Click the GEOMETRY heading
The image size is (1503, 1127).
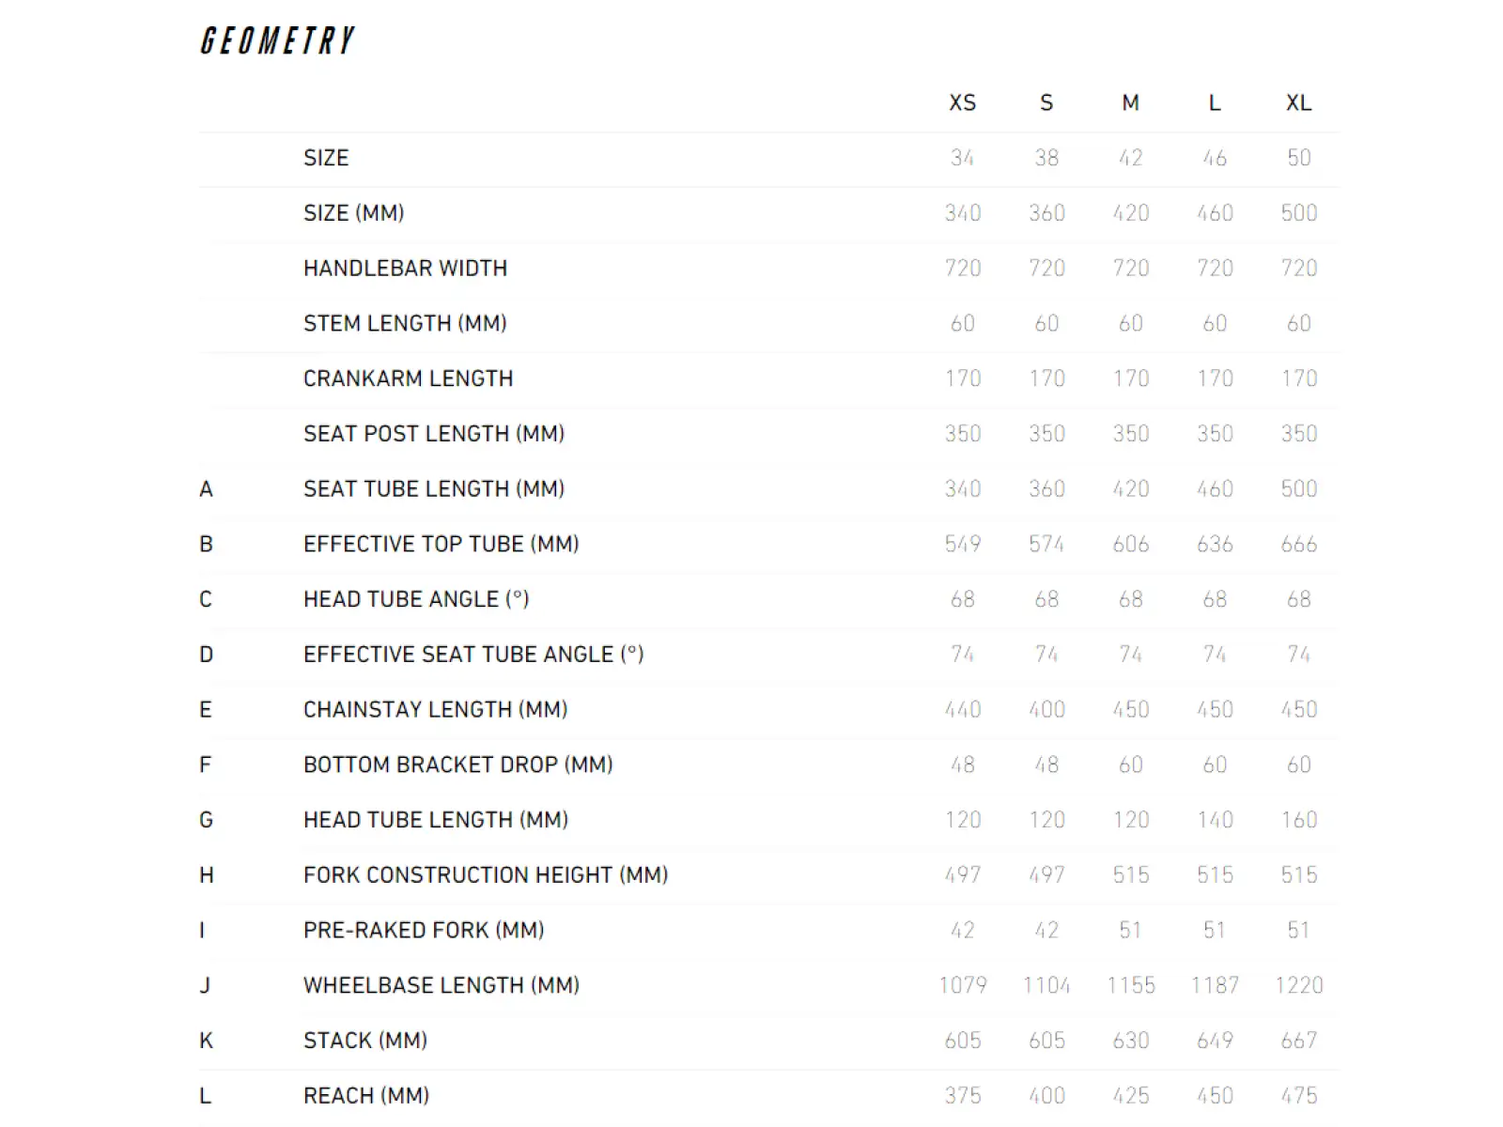pos(278,41)
